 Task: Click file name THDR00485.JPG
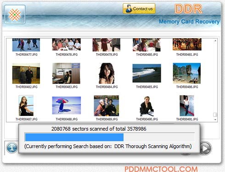click(147, 87)
